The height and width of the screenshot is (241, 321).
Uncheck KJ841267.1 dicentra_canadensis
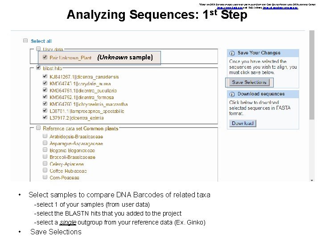click(45, 77)
